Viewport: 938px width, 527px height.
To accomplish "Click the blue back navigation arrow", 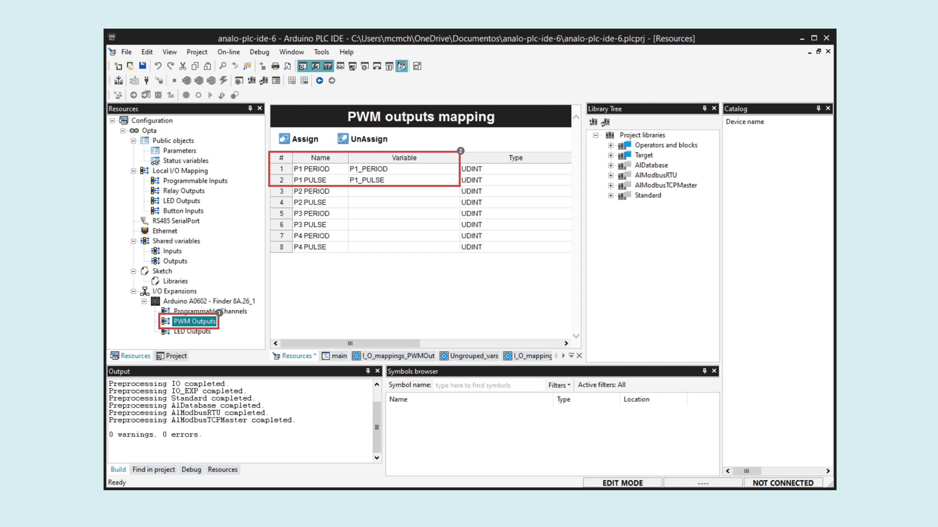I will point(319,80).
